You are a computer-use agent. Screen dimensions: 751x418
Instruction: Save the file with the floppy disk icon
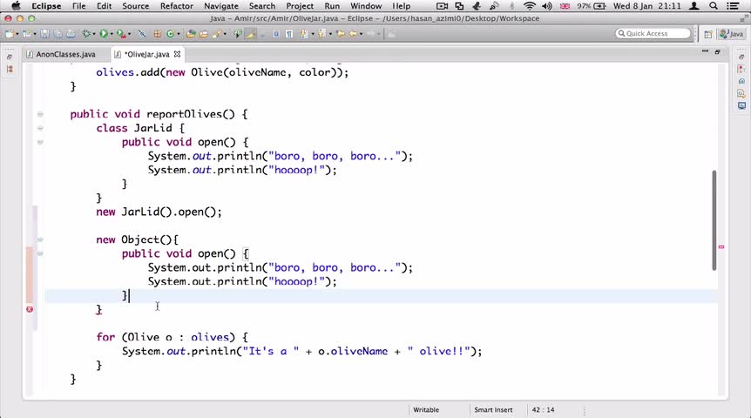click(44, 34)
